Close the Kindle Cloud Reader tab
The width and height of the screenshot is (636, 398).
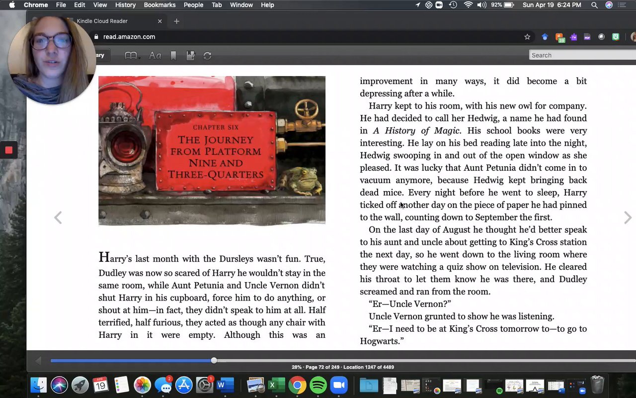pyautogui.click(x=159, y=21)
